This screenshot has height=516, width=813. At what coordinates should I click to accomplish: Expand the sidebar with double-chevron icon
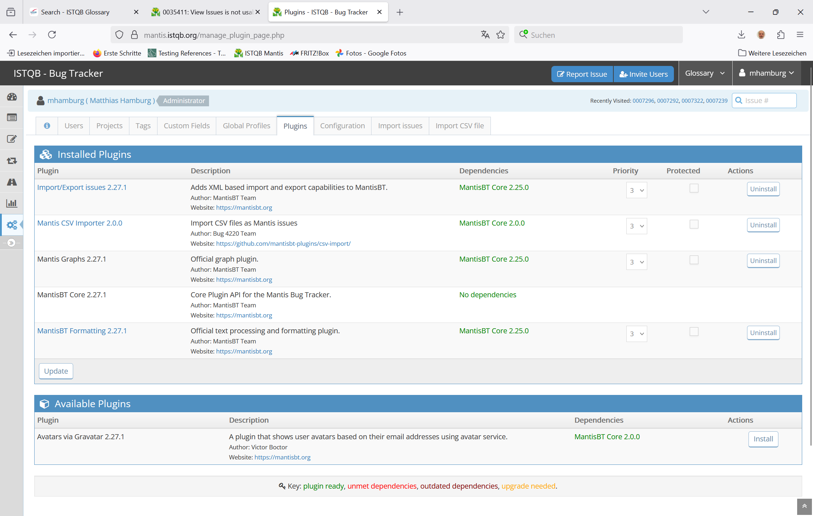click(x=12, y=243)
